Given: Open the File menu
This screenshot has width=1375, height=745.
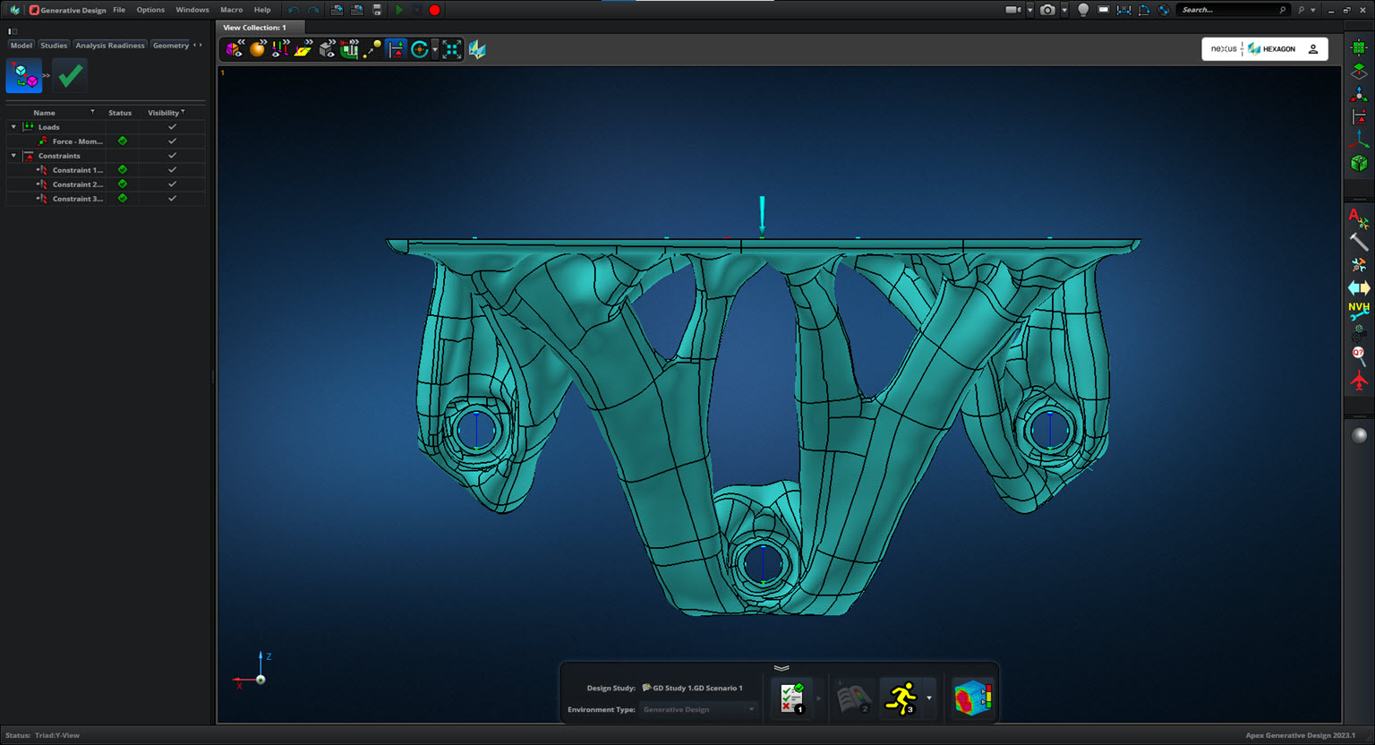Looking at the screenshot, I should 119,10.
